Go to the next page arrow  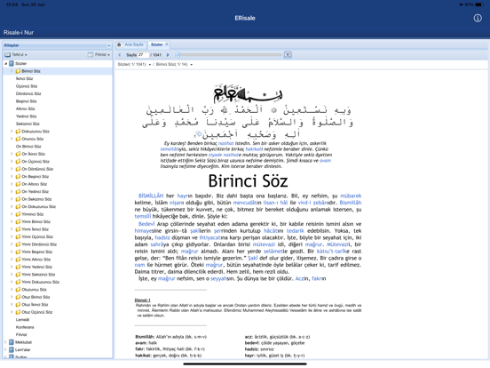click(168, 55)
